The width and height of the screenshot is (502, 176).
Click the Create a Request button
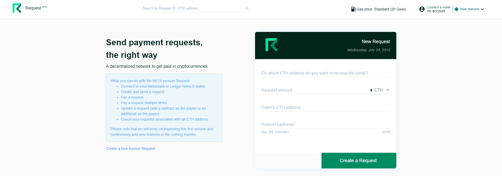click(359, 161)
